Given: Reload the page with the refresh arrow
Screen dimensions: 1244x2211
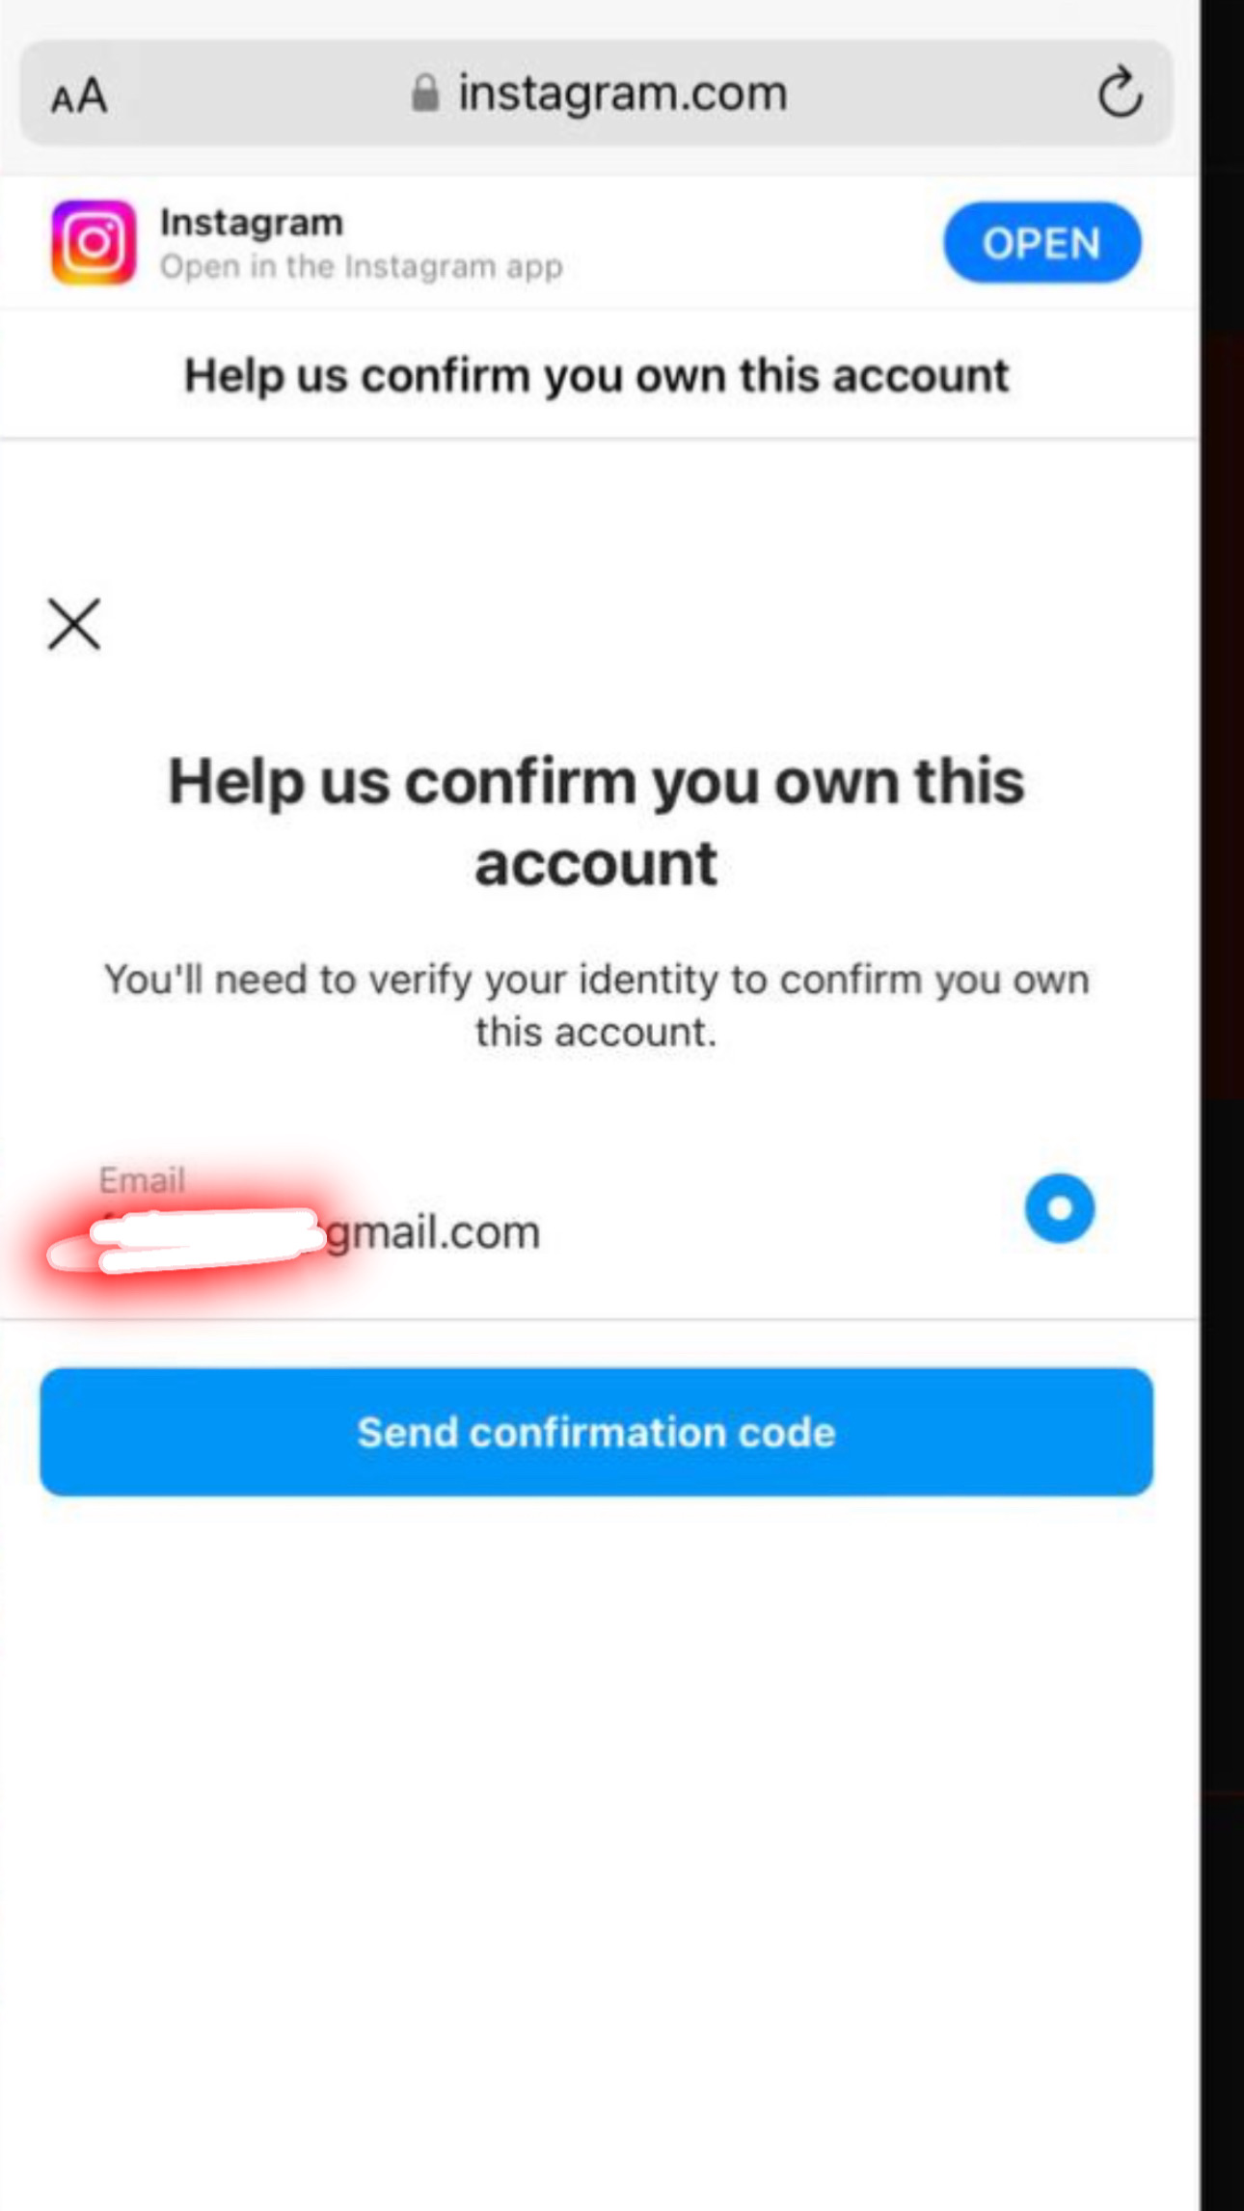Looking at the screenshot, I should (x=1120, y=93).
